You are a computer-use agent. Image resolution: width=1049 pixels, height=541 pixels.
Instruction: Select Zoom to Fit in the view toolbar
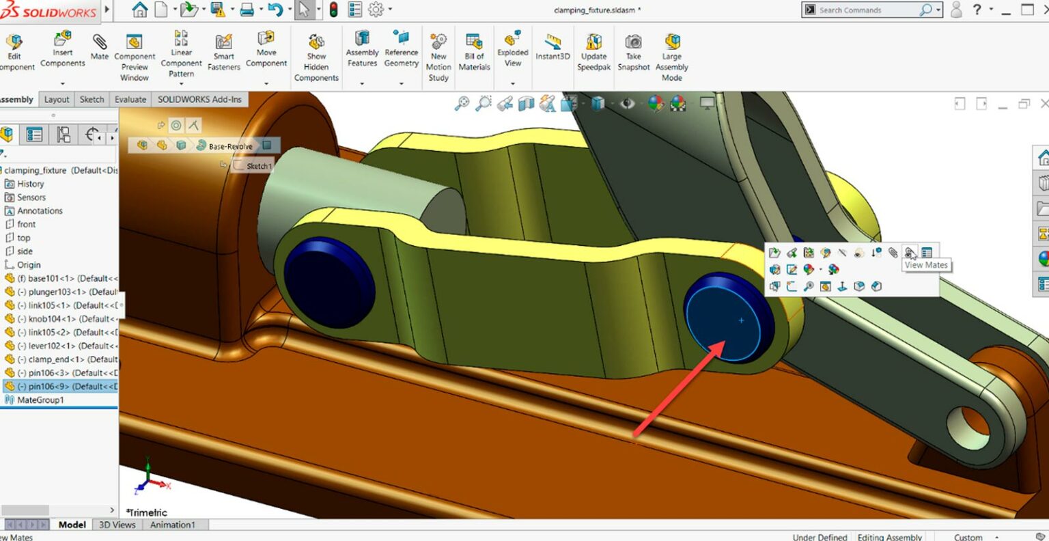coord(462,102)
